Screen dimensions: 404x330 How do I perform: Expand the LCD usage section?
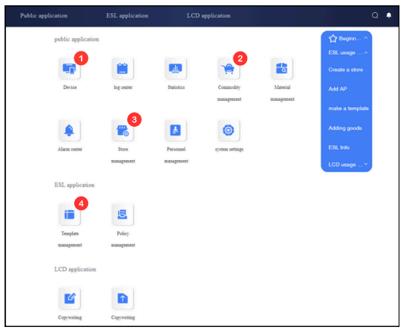366,164
